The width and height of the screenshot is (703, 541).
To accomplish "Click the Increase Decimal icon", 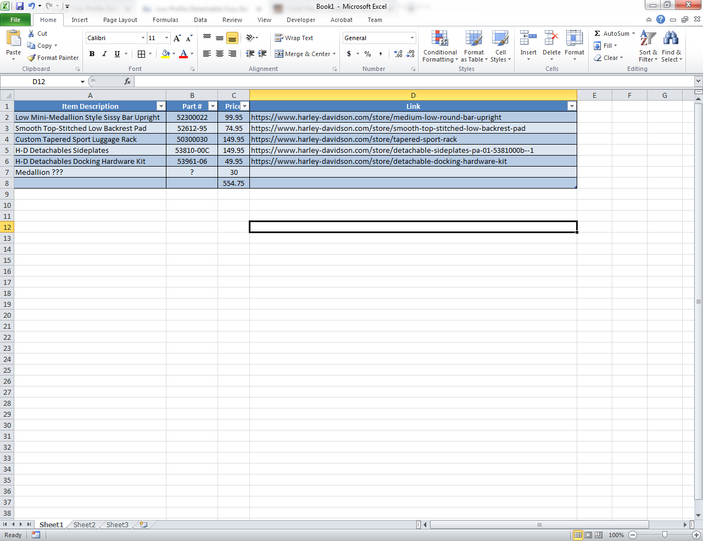I will tap(398, 54).
